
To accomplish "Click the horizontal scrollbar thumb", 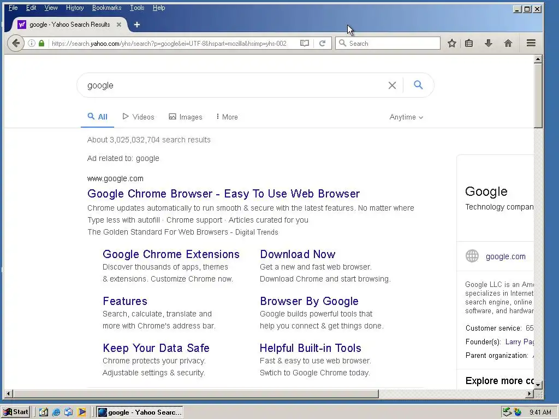I will pyautogui.click(x=196, y=394).
